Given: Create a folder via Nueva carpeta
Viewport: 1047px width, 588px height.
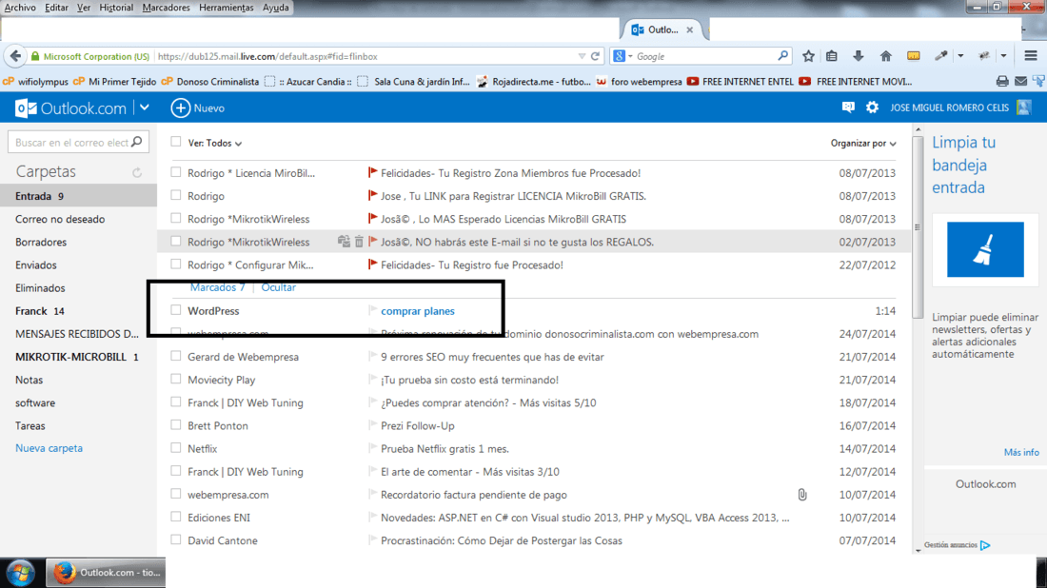Looking at the screenshot, I should click(x=49, y=448).
